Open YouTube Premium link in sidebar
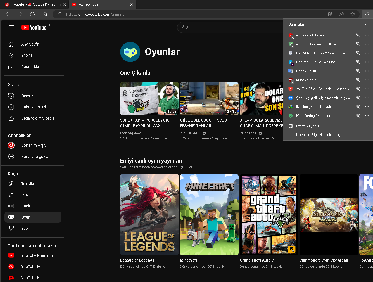 pyautogui.click(x=33, y=255)
